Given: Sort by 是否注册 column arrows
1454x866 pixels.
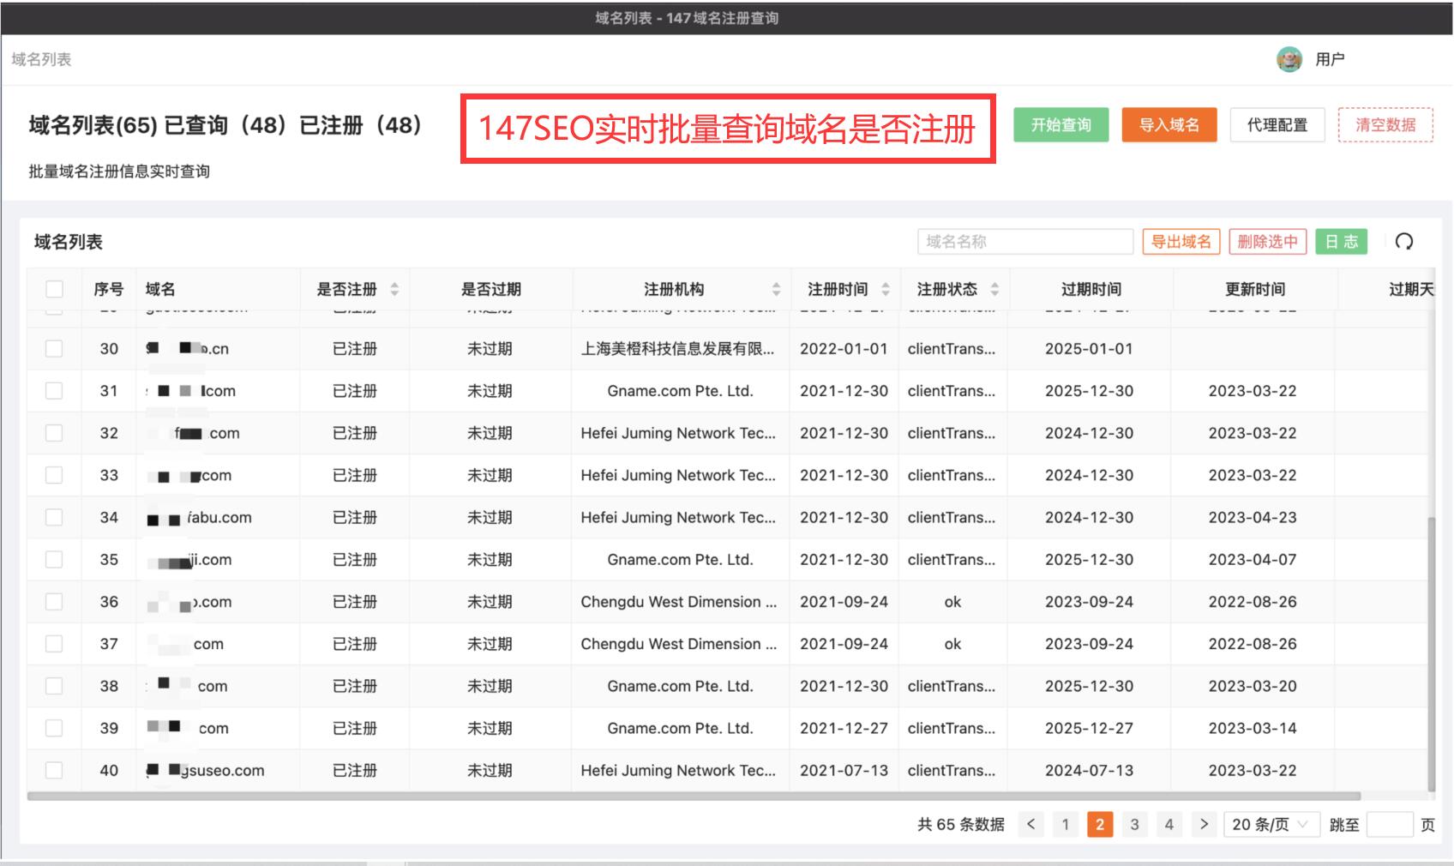Looking at the screenshot, I should (x=394, y=290).
